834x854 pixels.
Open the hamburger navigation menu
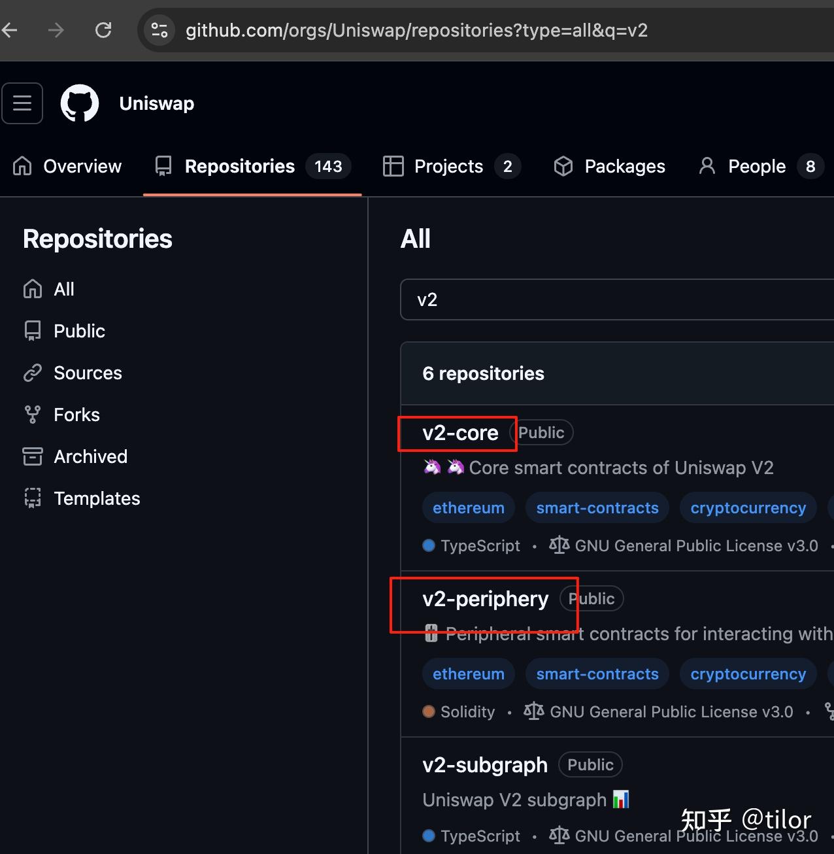pos(22,103)
